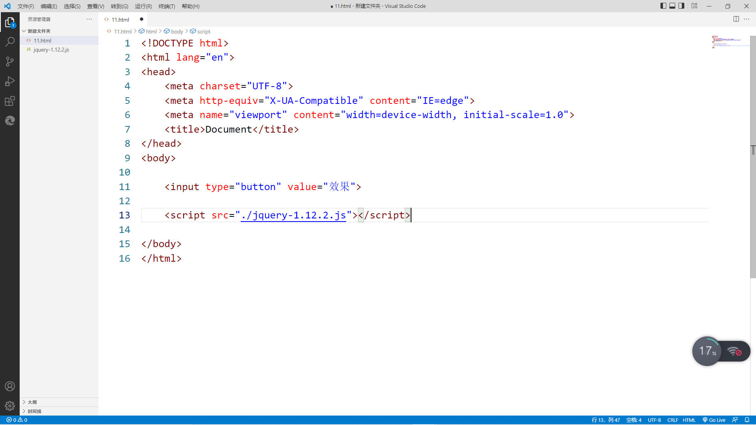Viewport: 756px width, 425px height.
Task: Open the Extensions view
Action: (x=10, y=101)
